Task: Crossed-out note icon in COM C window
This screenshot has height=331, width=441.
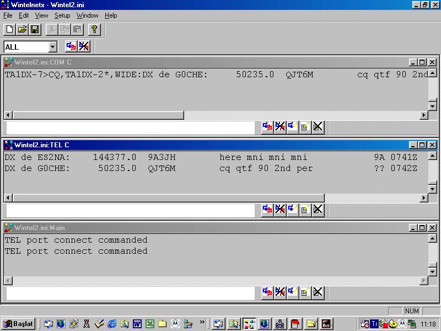Action: [x=318, y=127]
